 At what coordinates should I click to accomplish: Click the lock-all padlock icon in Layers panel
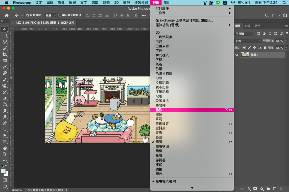(x=265, y=48)
